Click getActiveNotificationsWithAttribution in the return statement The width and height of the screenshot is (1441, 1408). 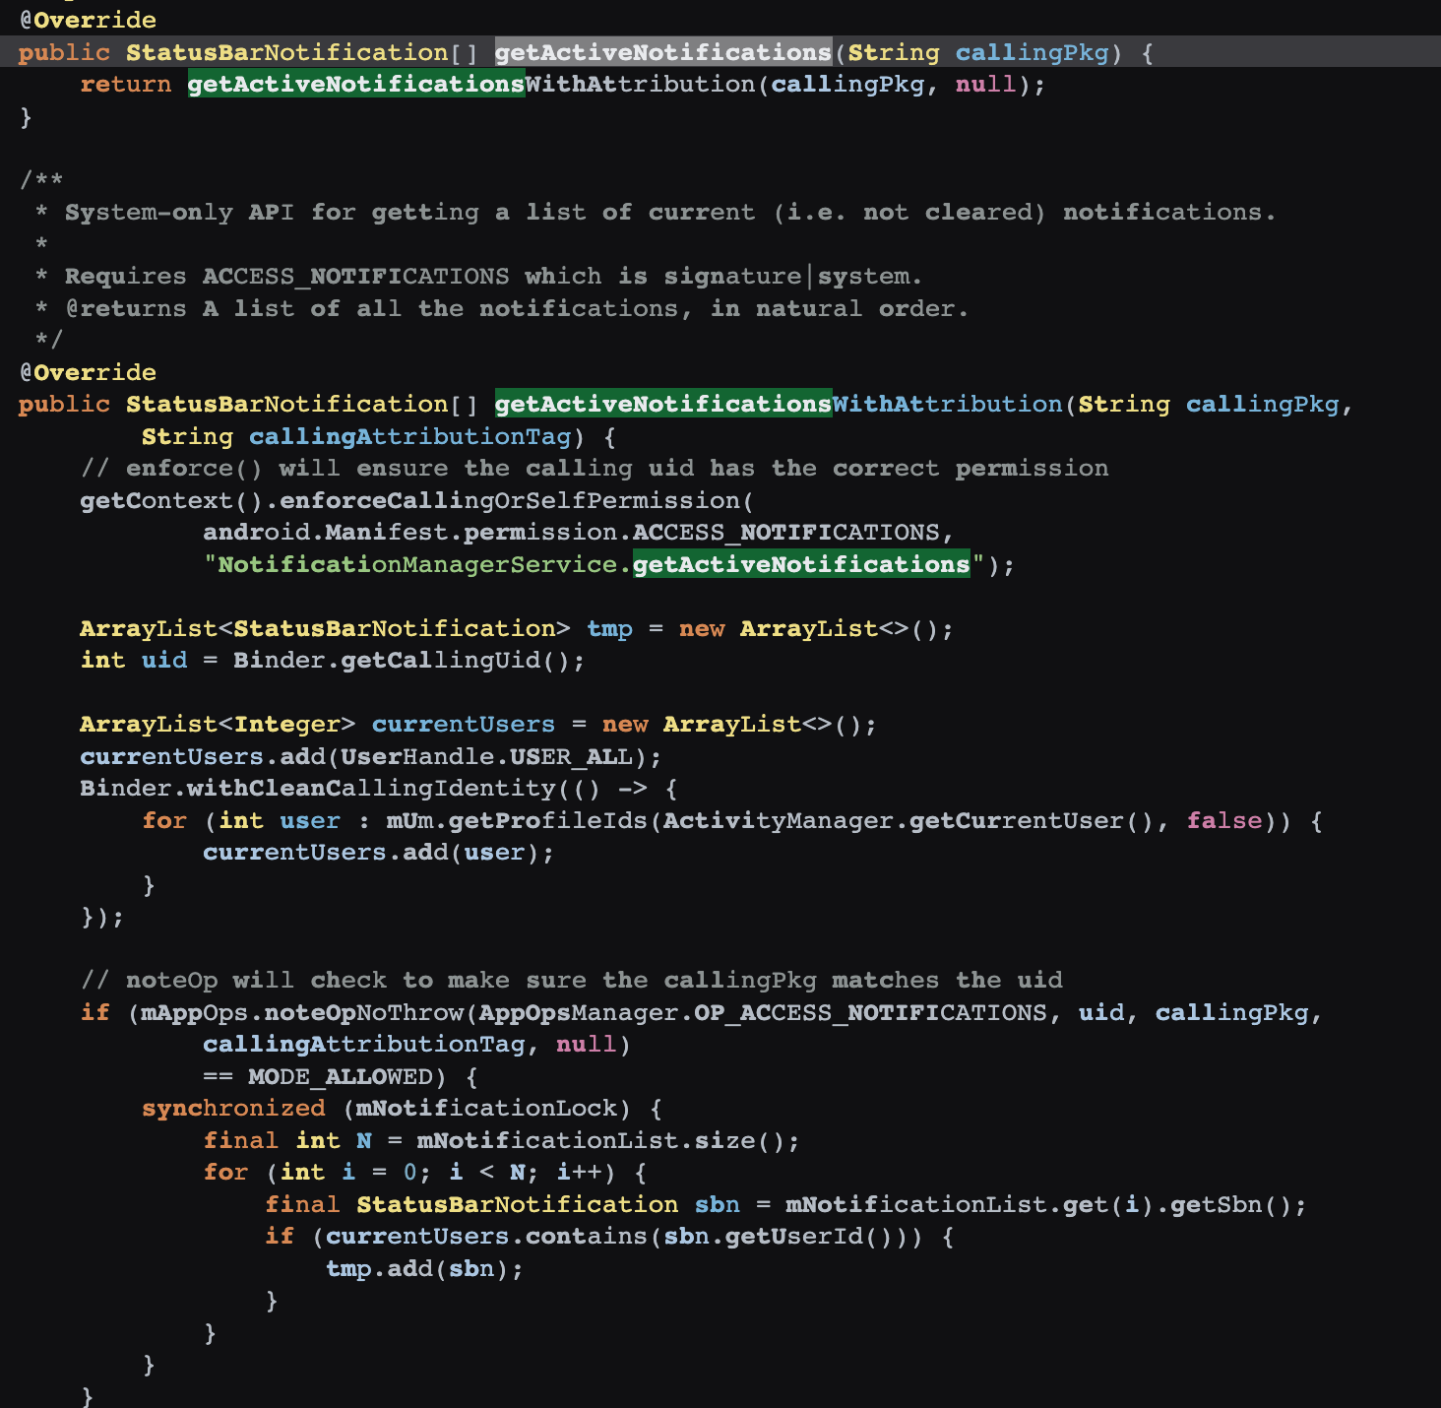pyautogui.click(x=471, y=85)
